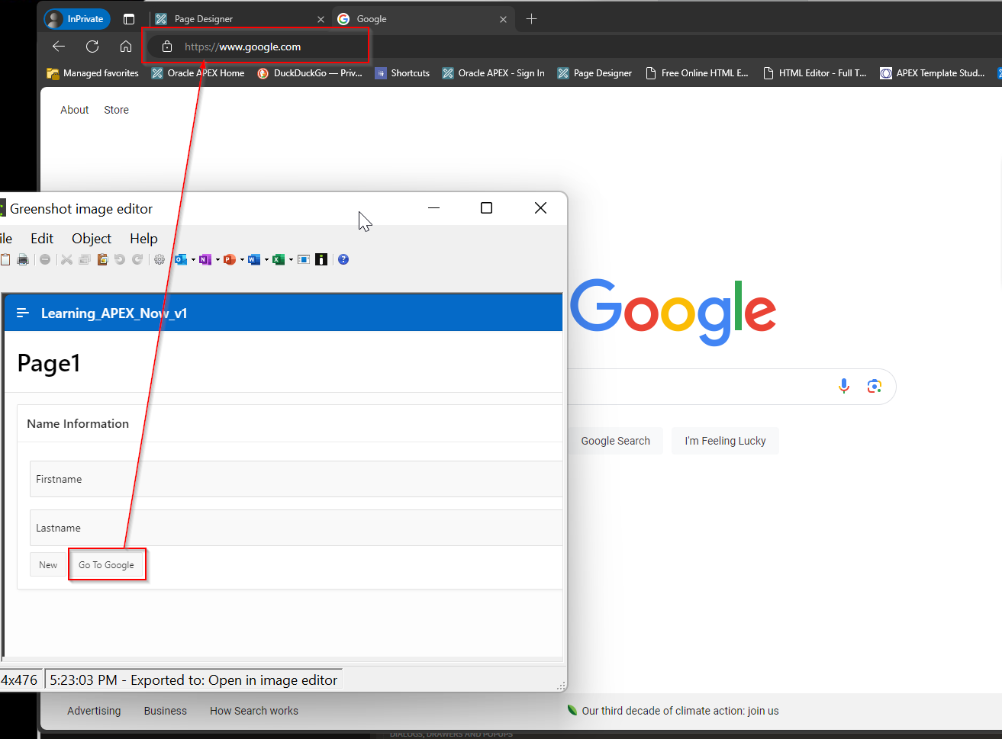Click the capture region icon in Greenshot toolbar
Viewport: 1002px width, 739px height.
coord(304,259)
